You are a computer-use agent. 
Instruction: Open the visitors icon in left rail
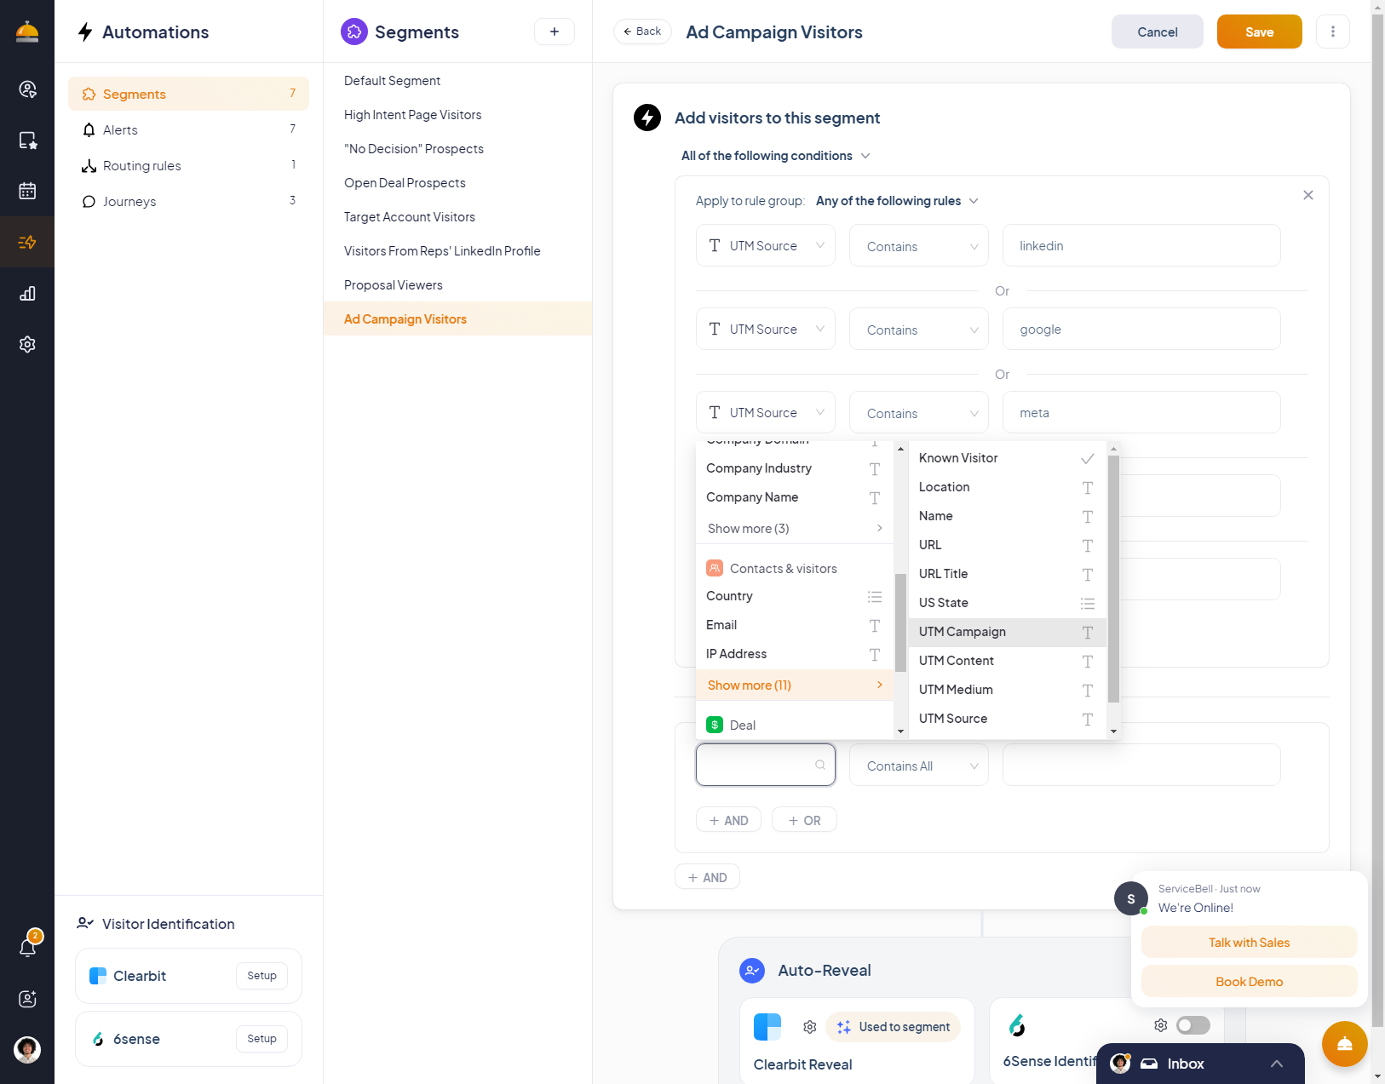pyautogui.click(x=27, y=89)
